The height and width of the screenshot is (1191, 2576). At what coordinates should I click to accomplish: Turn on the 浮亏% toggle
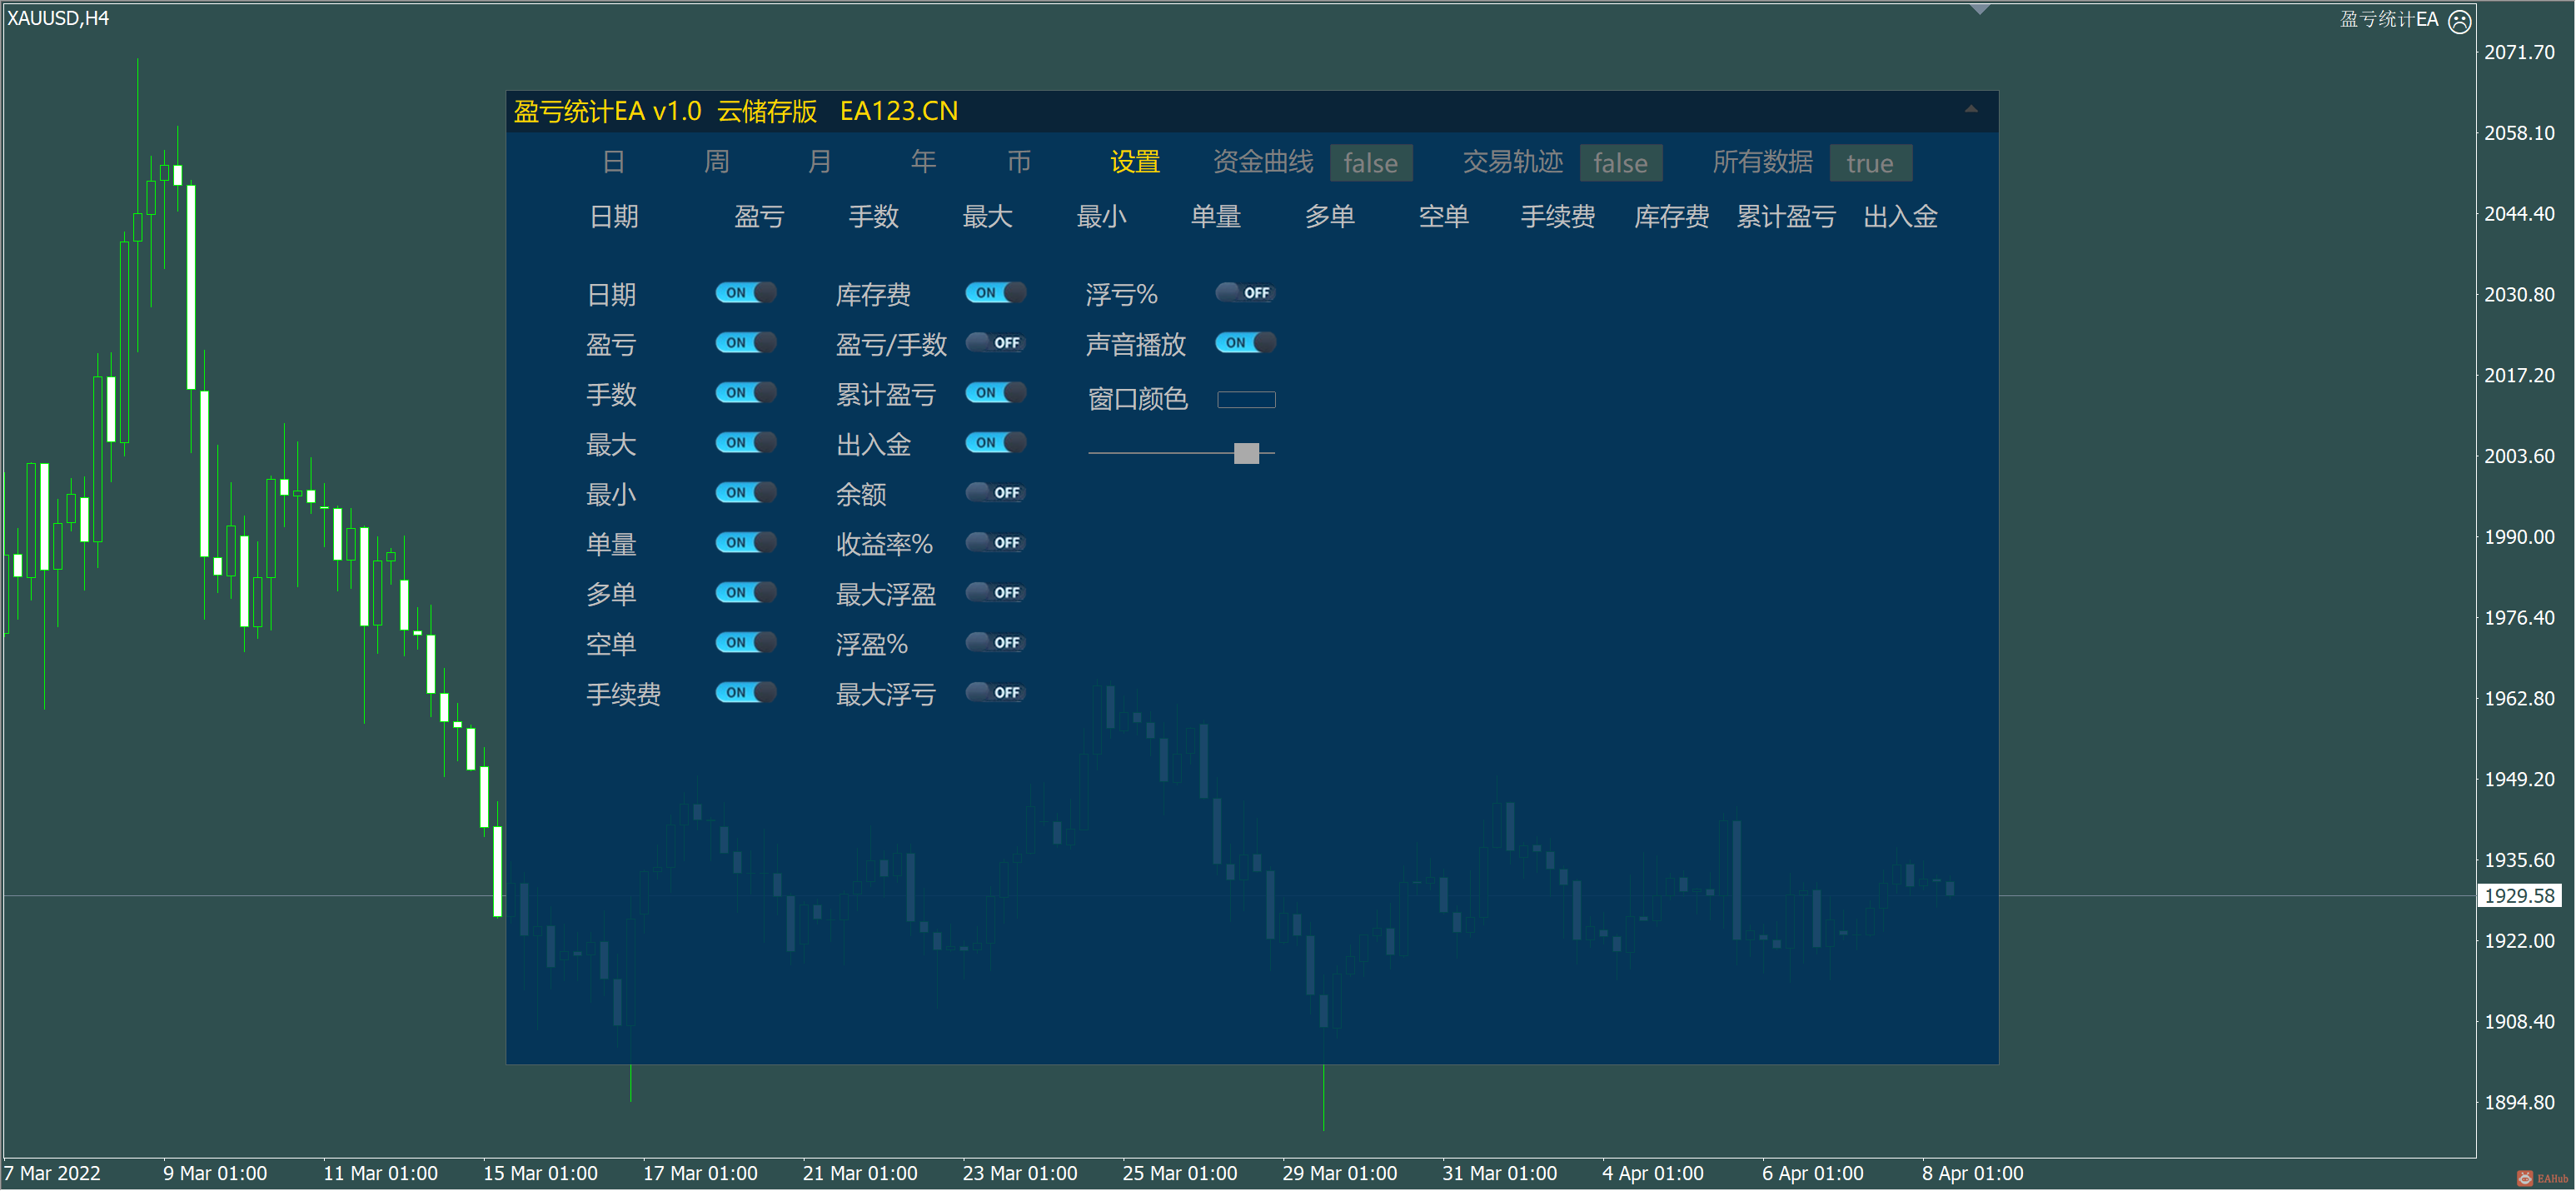1245,293
